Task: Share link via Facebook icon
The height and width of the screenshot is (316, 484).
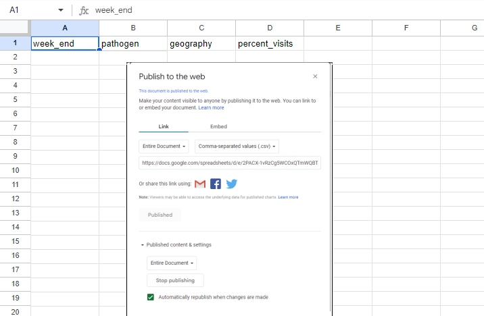Action: (x=216, y=184)
